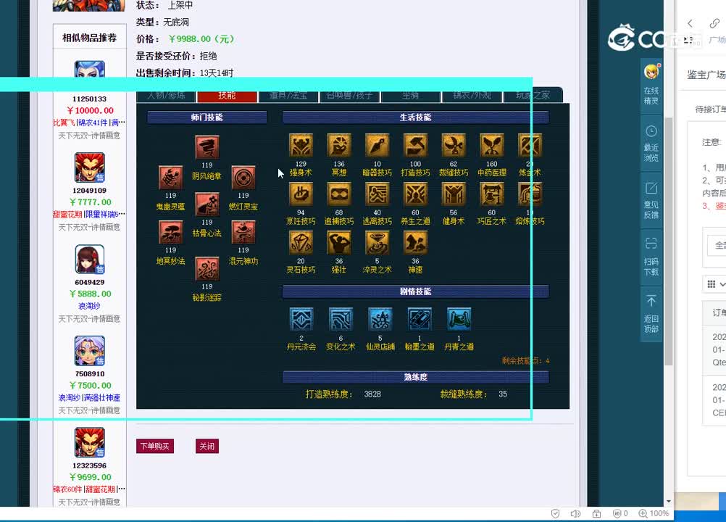Click the 养生之道 skill icon
Screen dimensions: 726x522
415,194
